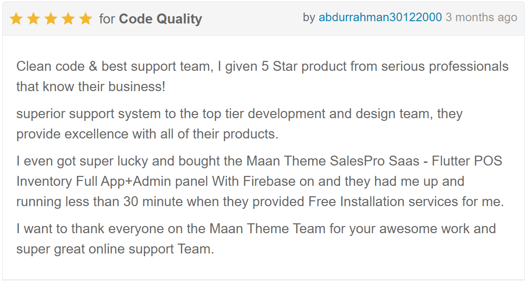Viewport: 527px width, 281px height.
Task: Click the 'by' text before username
Action: coord(309,18)
